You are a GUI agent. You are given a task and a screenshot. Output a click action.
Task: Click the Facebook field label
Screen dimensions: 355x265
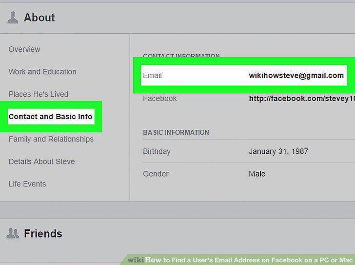pyautogui.click(x=160, y=98)
